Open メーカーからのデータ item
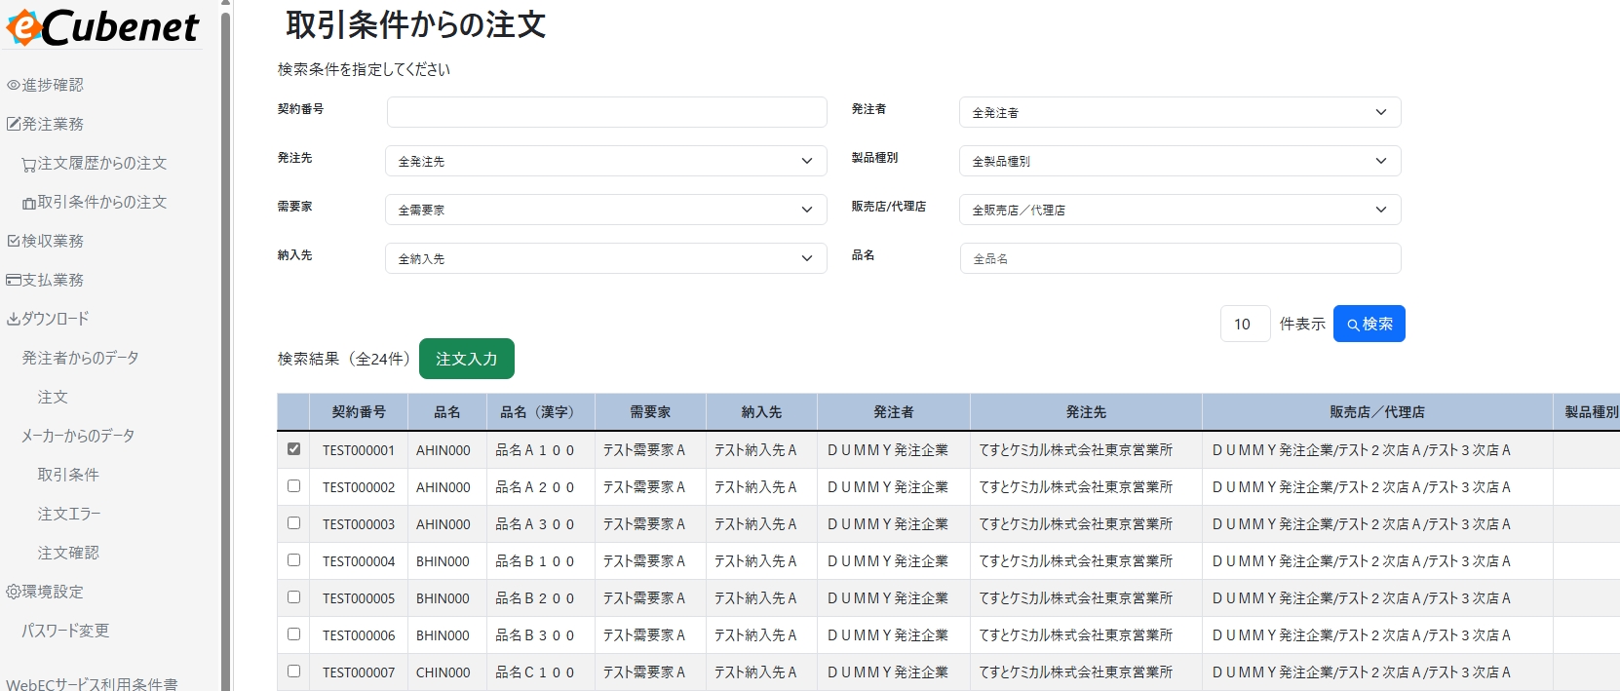Image resolution: width=1620 pixels, height=691 pixels. pyautogui.click(x=78, y=436)
